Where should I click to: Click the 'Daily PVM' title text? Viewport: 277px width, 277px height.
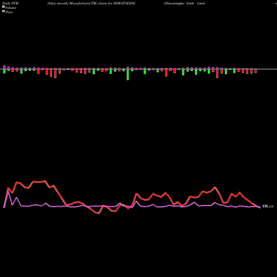pyautogui.click(x=11, y=3)
